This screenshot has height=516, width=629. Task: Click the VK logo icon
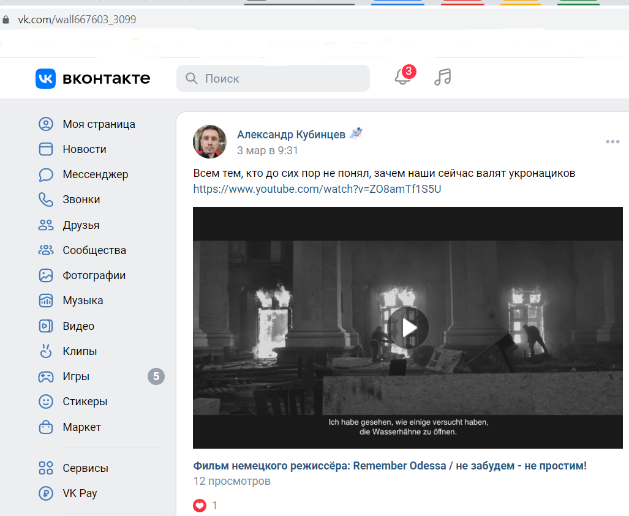coord(45,78)
